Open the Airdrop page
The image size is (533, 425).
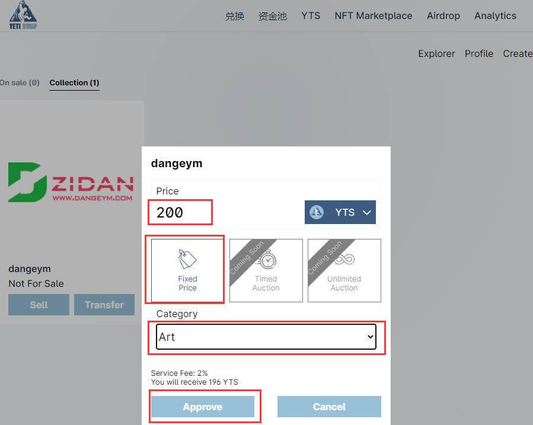443,15
